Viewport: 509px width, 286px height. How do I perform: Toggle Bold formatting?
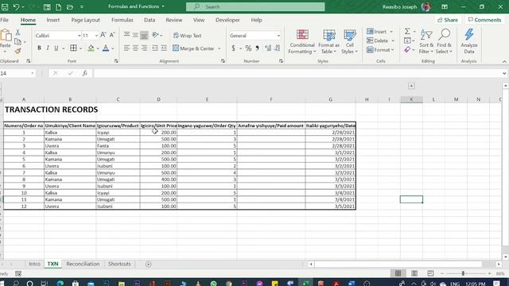pyautogui.click(x=39, y=48)
